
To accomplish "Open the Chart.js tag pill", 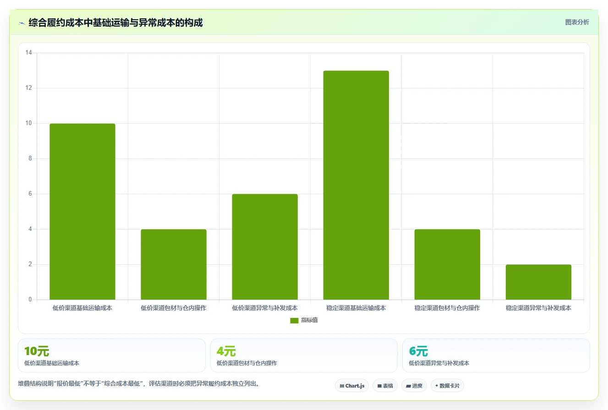I will pos(352,386).
